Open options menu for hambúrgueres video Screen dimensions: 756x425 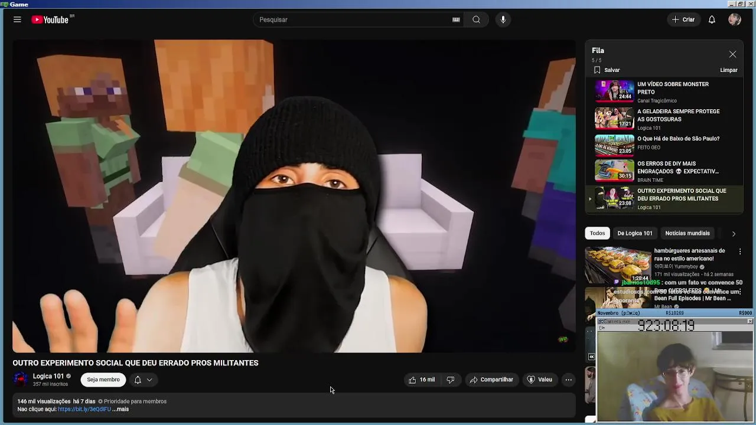pos(739,251)
